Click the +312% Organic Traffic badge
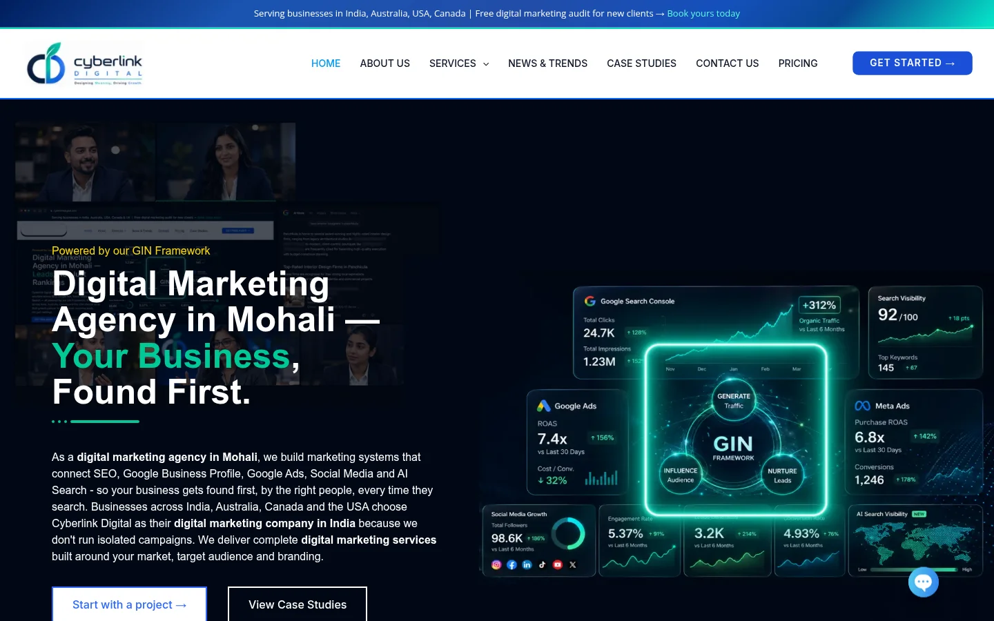This screenshot has height=621, width=994. (x=819, y=305)
